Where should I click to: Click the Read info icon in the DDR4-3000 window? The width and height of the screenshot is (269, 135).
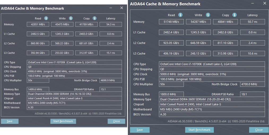(46, 18)
